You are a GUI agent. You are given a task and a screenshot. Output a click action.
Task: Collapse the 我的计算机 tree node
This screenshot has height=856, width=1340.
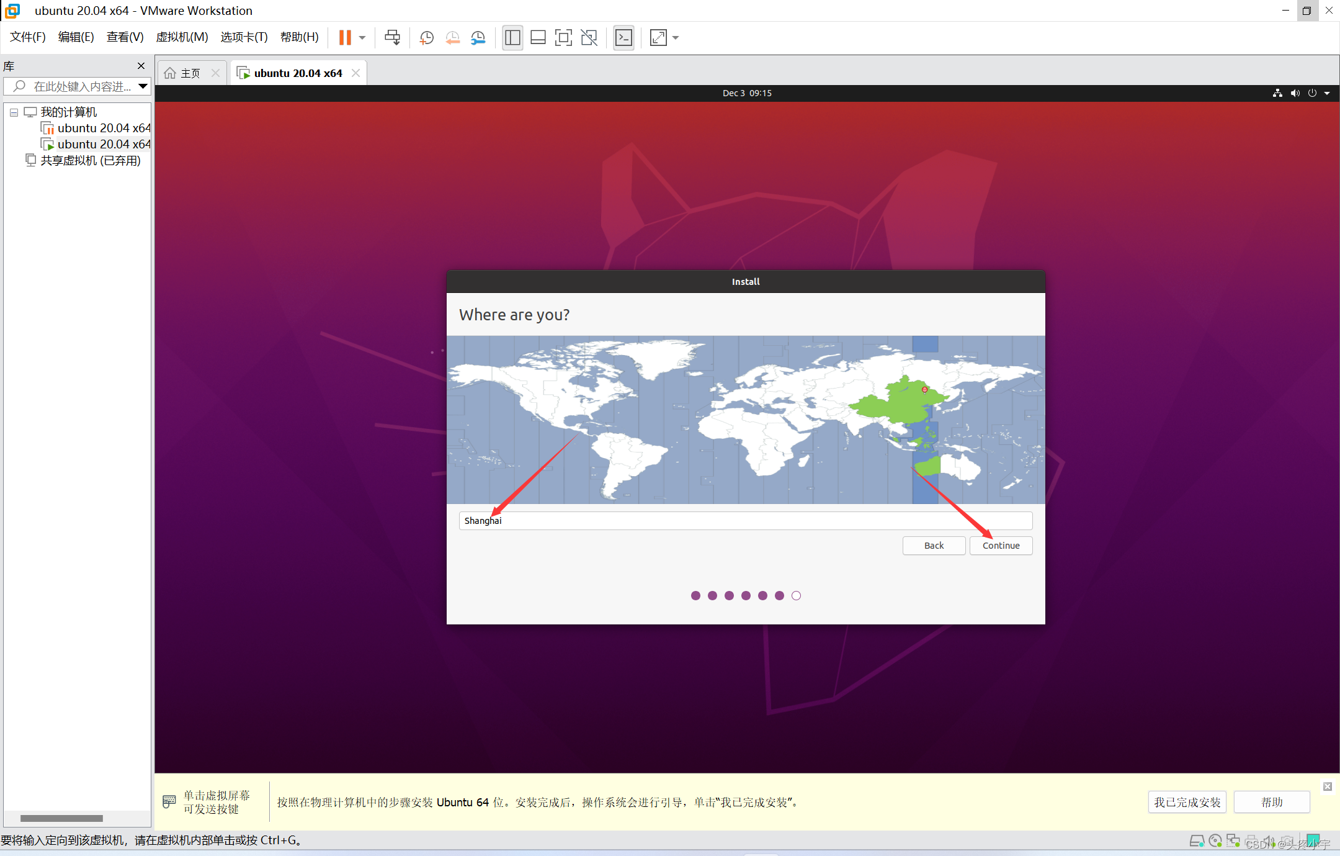(x=14, y=112)
